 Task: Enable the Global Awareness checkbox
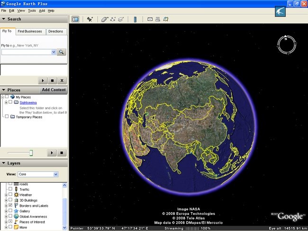point(10,216)
